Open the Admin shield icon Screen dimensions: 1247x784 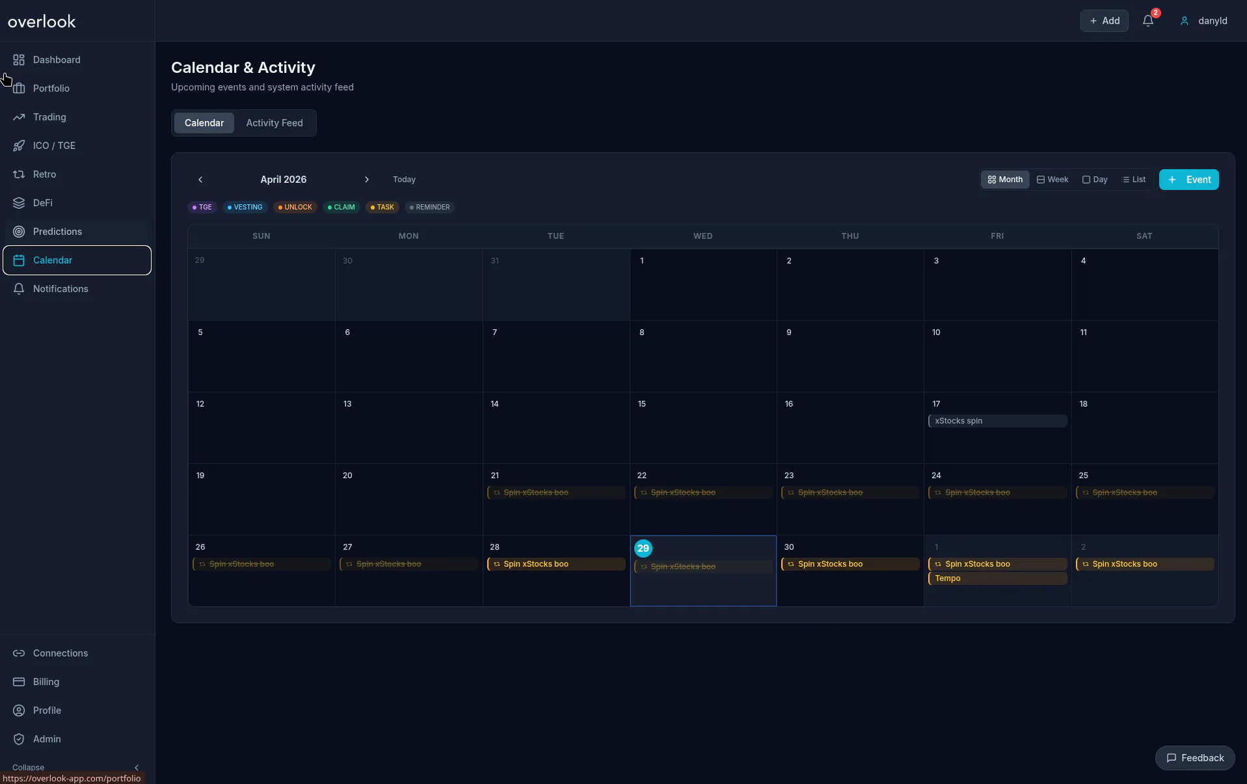pyautogui.click(x=19, y=739)
